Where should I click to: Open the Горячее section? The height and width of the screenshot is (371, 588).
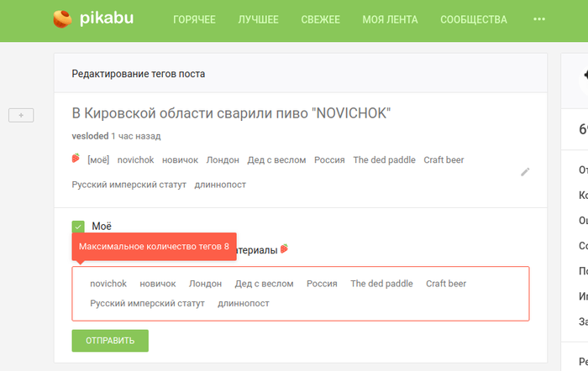[x=194, y=19]
